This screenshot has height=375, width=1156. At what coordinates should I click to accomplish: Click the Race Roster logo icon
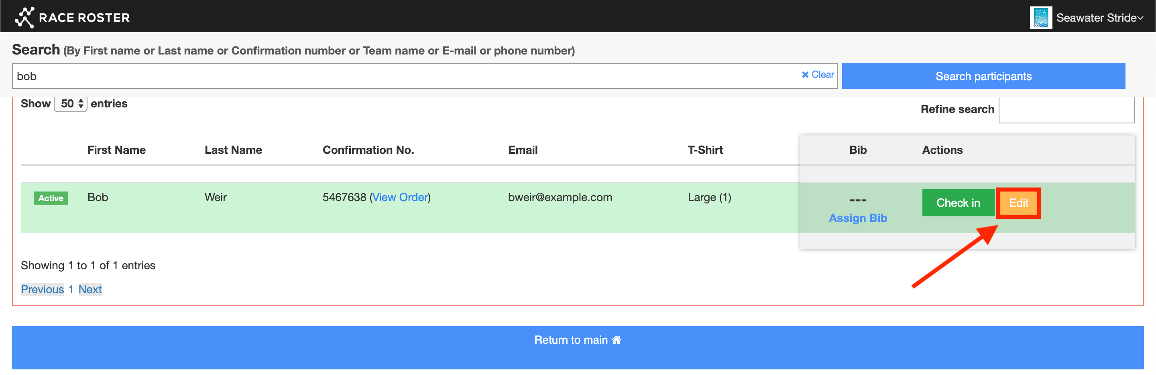coord(24,17)
